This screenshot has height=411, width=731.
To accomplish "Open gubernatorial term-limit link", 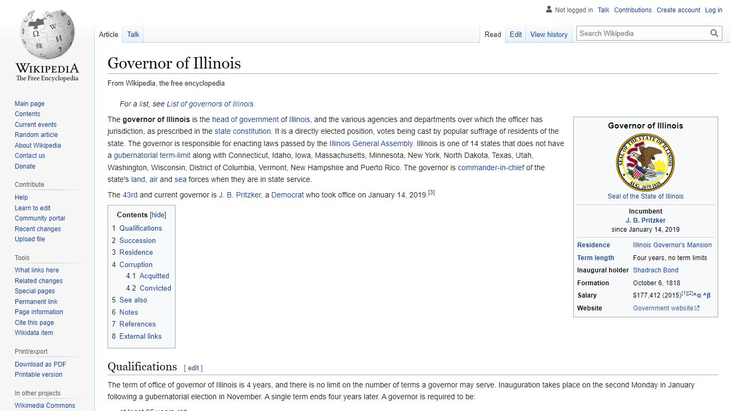I will pos(152,156).
